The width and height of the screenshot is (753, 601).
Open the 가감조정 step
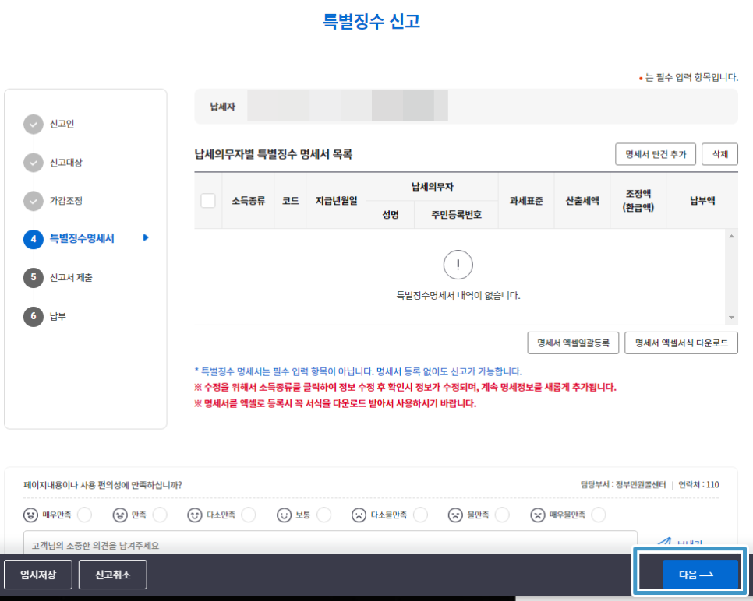pos(66,201)
